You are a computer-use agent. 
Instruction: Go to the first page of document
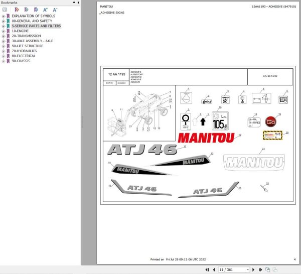pyautogui.click(x=207, y=269)
